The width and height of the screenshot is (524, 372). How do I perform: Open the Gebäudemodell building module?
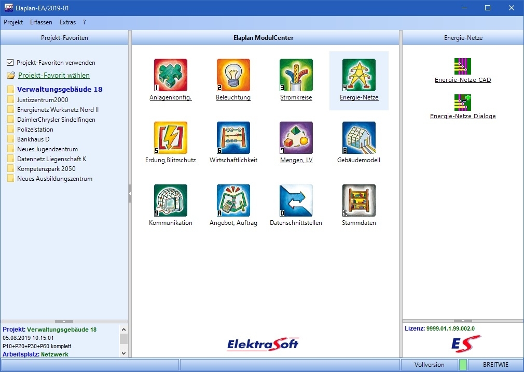[359, 137]
